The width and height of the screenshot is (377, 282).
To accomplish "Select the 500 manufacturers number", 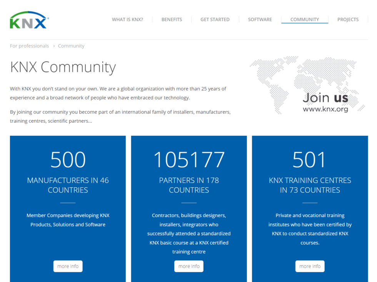I will [x=68, y=160].
